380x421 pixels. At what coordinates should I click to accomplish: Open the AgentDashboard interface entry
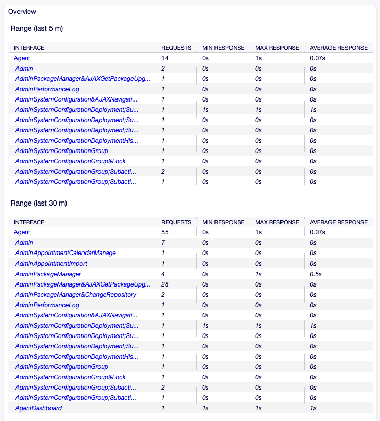pyautogui.click(x=38, y=408)
